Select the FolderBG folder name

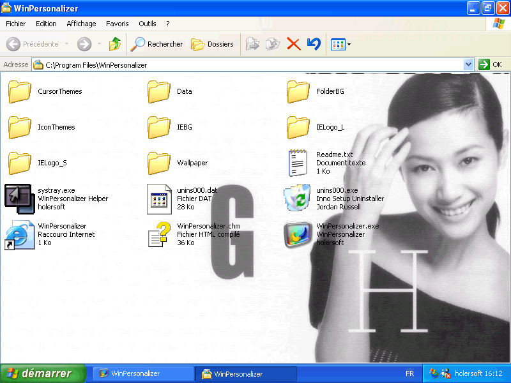click(x=330, y=91)
